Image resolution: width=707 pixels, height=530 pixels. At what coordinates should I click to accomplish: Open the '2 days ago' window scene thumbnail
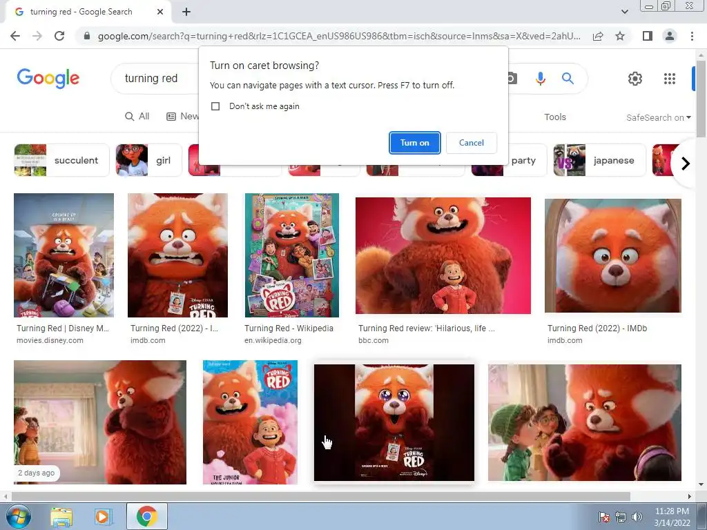tap(99, 422)
